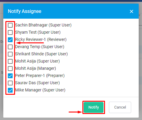The height and width of the screenshot is (120, 142).
Task: Check the Devang Temp (Super User) checkbox
Action: pos(10,47)
